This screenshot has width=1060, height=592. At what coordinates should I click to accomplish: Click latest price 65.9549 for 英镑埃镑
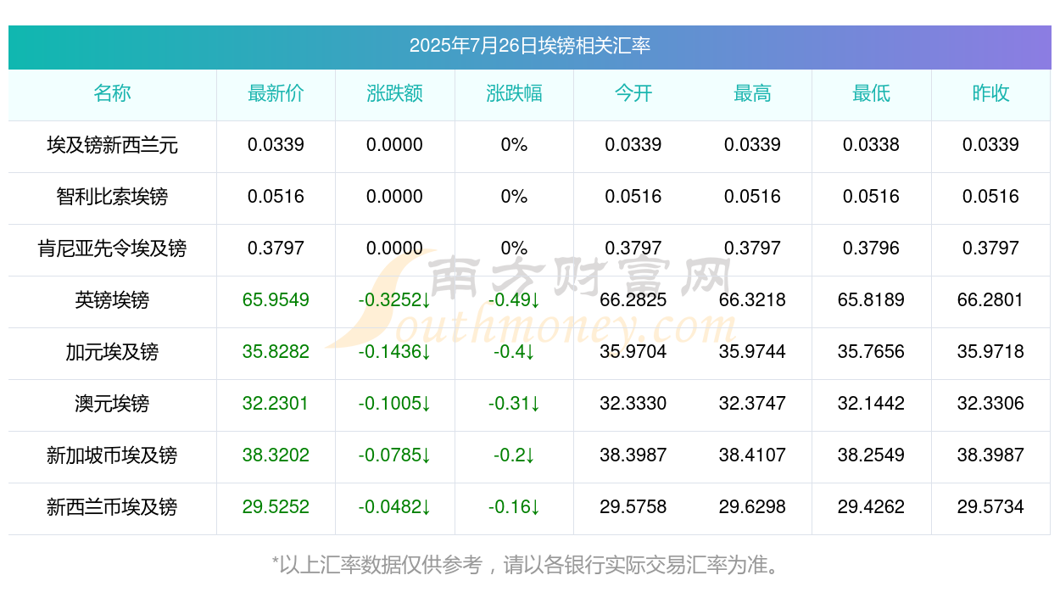276,300
